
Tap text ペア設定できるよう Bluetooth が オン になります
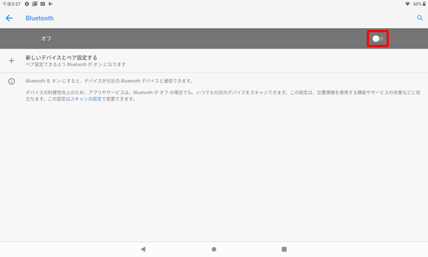coord(76,64)
